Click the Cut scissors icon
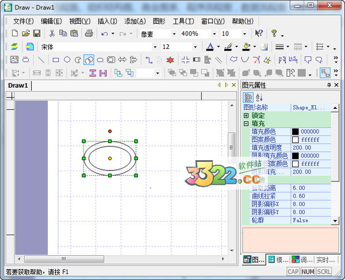 click(x=52, y=34)
